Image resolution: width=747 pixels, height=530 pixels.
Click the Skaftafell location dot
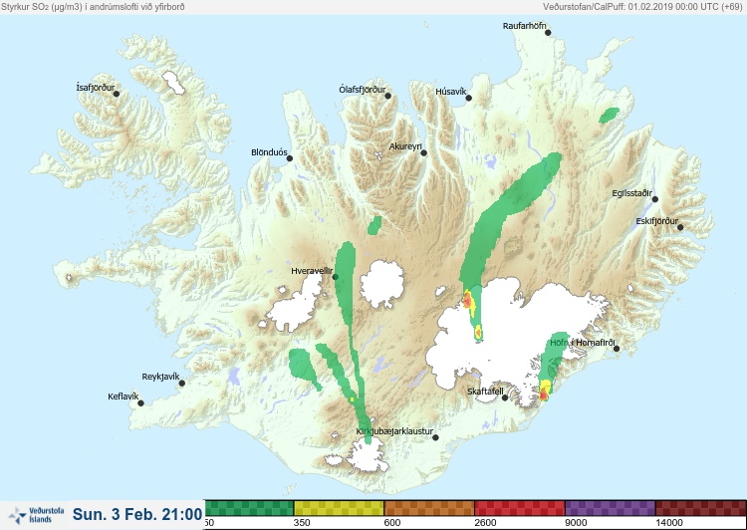pyautogui.click(x=505, y=397)
